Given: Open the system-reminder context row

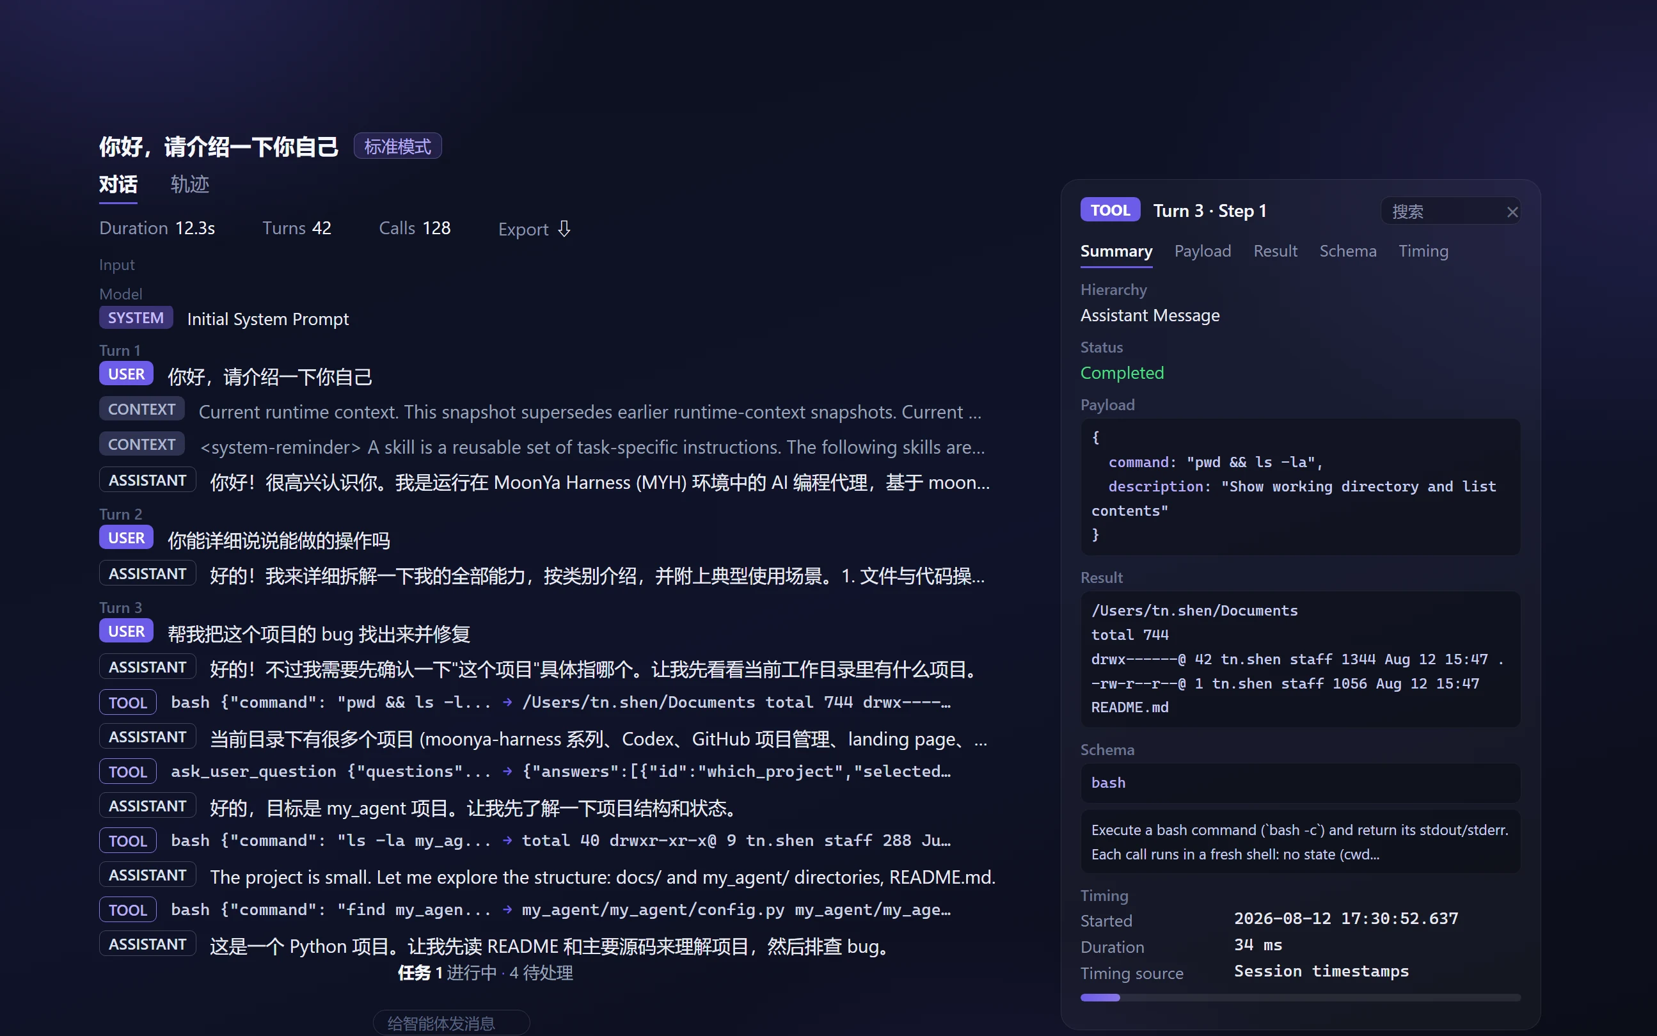Looking at the screenshot, I should [541, 447].
